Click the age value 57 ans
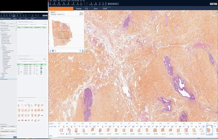Image resolution: width=218 pixels, height=139 pixels. [86, 9]
